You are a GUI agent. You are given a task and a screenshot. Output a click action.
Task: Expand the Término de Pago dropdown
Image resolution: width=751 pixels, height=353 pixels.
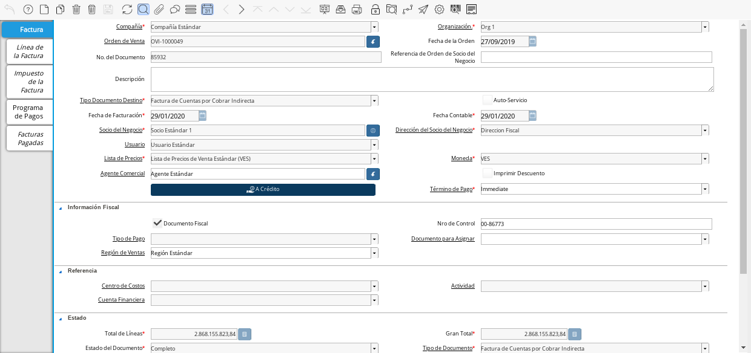[705, 189]
